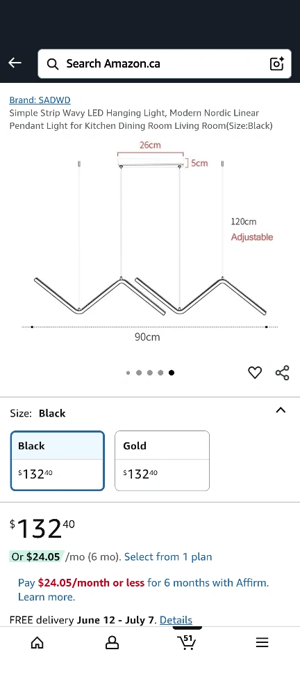Open the hamburger menu icon
The width and height of the screenshot is (300, 675).
coord(262,643)
